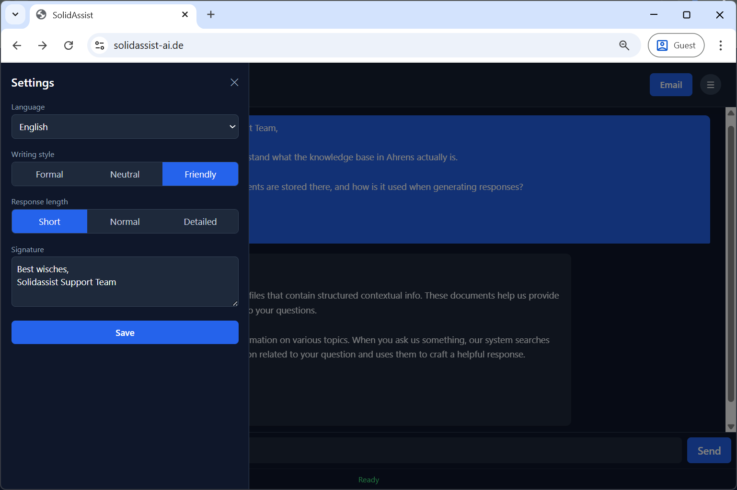737x490 pixels.
Task: Click the SolidAssist favicon on the tab
Action: (41, 14)
